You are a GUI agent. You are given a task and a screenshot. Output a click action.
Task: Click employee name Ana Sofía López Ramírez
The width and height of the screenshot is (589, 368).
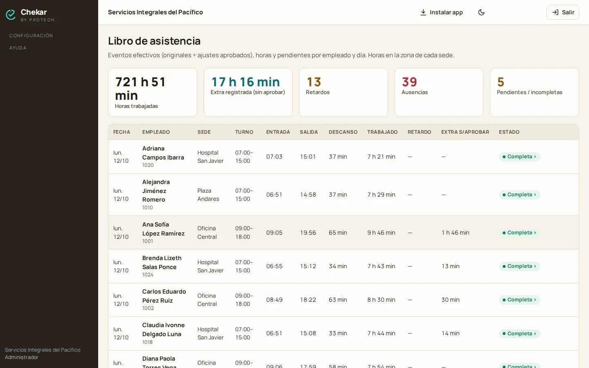pos(163,229)
